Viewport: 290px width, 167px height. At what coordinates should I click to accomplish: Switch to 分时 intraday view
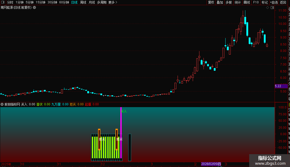point(10,2)
